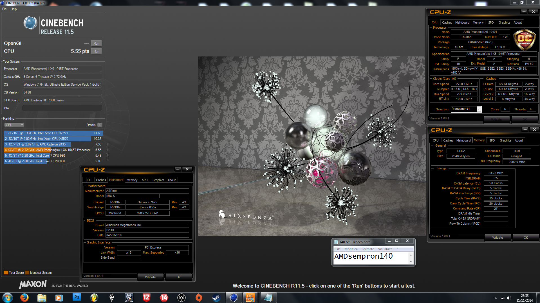Open About tab in Mainboard CPU-Z window
The height and width of the screenshot is (303, 540).
172,180
